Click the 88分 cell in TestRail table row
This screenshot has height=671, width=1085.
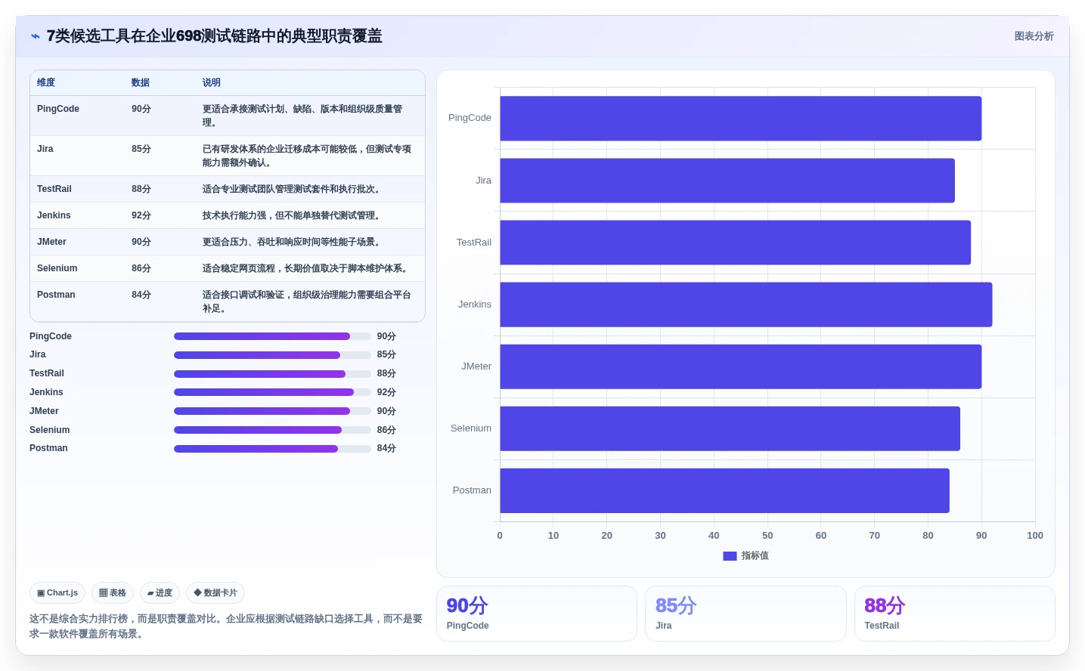pos(141,189)
